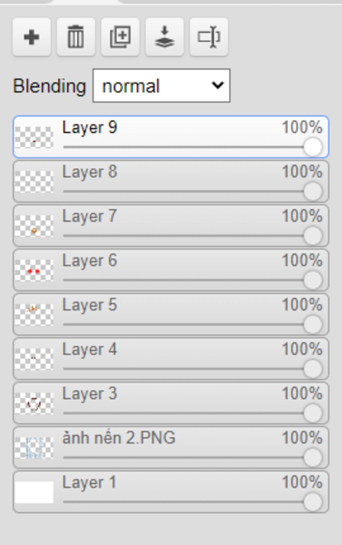Image resolution: width=342 pixels, height=545 pixels.
Task: Select Layer 9 in the list
Action: pyautogui.click(x=171, y=137)
